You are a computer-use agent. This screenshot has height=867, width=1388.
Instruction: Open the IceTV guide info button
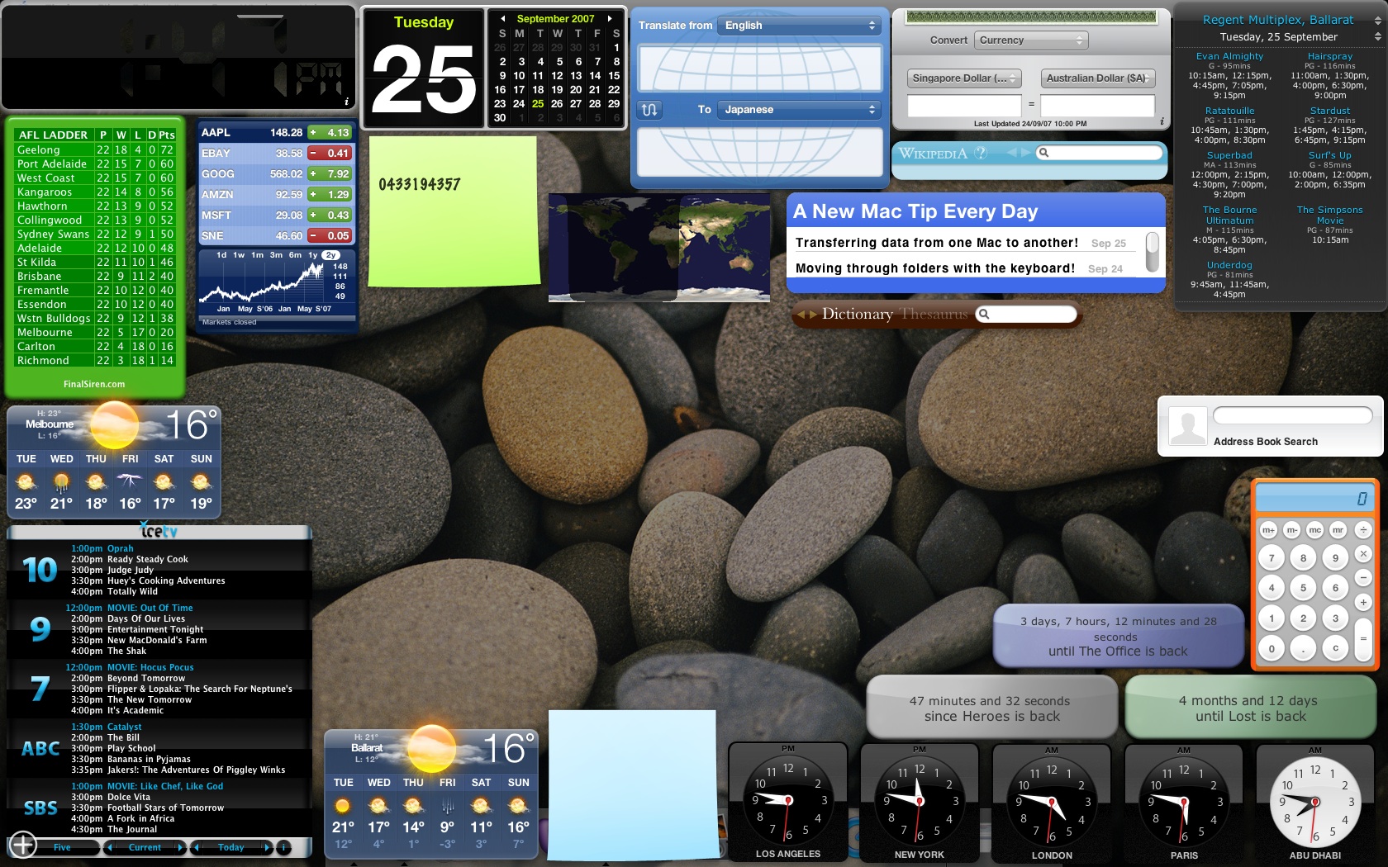(x=283, y=847)
